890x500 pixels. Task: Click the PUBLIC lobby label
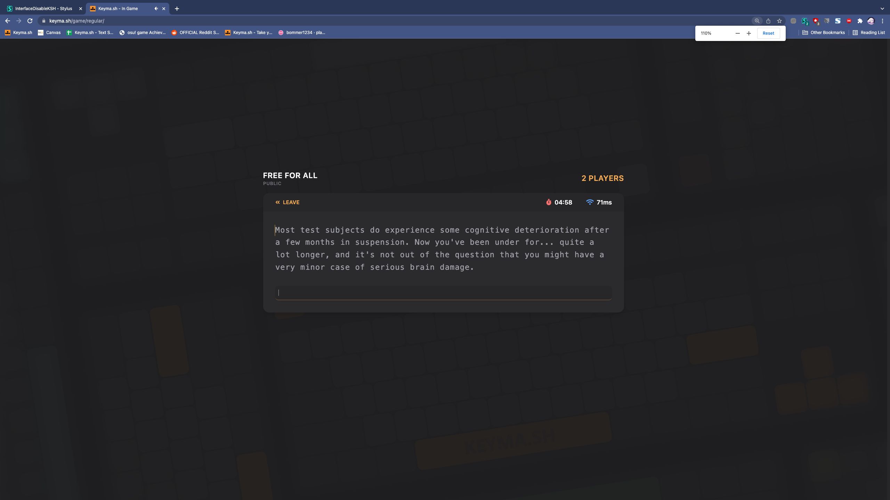(272, 183)
